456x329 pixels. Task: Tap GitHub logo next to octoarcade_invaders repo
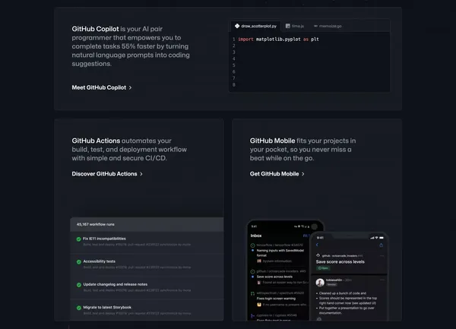(x=318, y=255)
